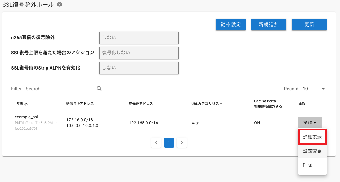Click Strip ALPN field showing しない
The width and height of the screenshot is (340, 182).
point(139,68)
